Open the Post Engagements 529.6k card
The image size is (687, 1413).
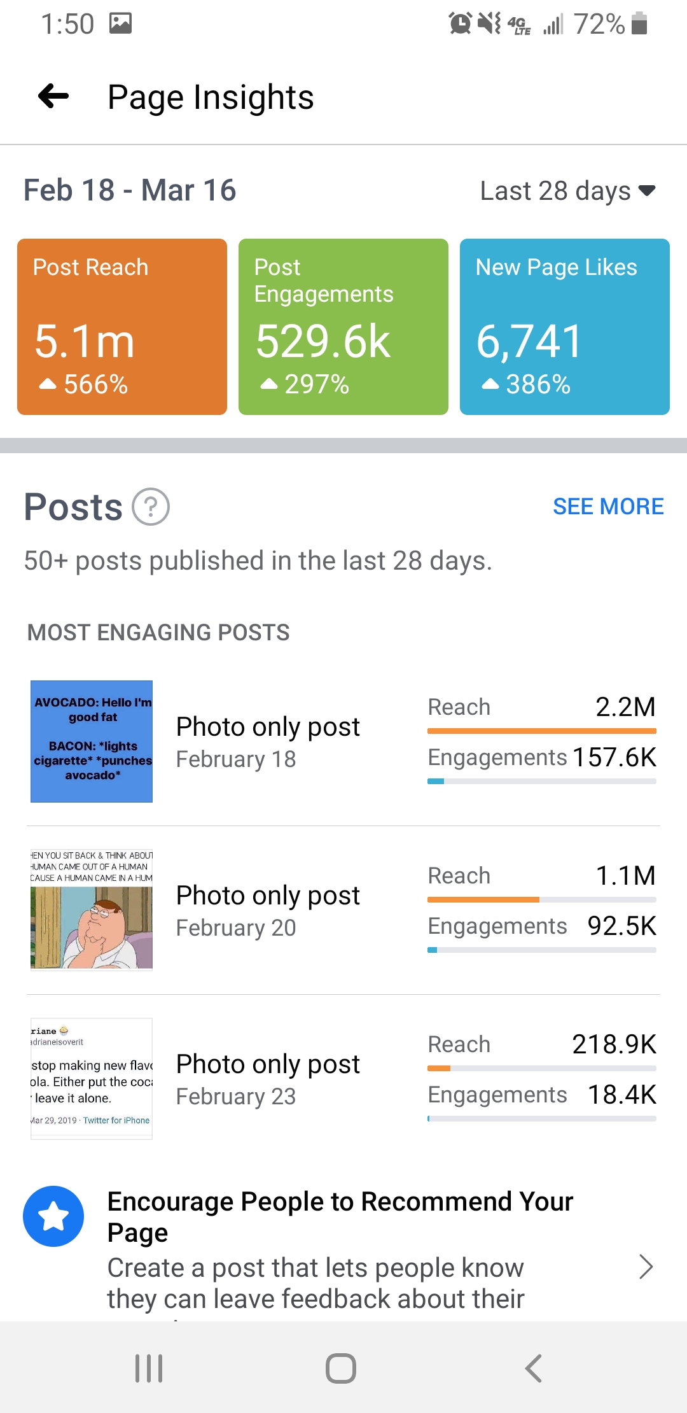click(343, 327)
